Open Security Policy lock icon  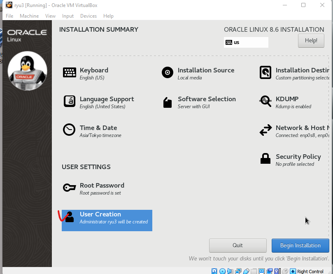(x=265, y=158)
